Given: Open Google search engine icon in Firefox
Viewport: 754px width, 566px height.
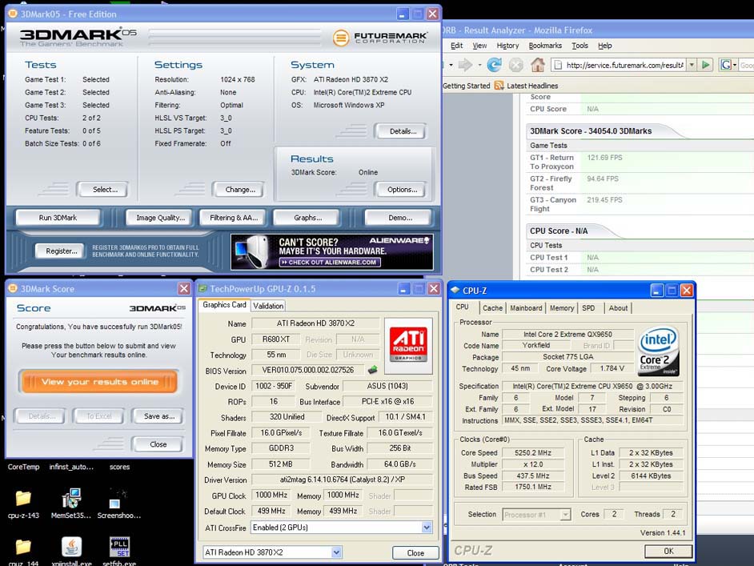Looking at the screenshot, I should (726, 64).
